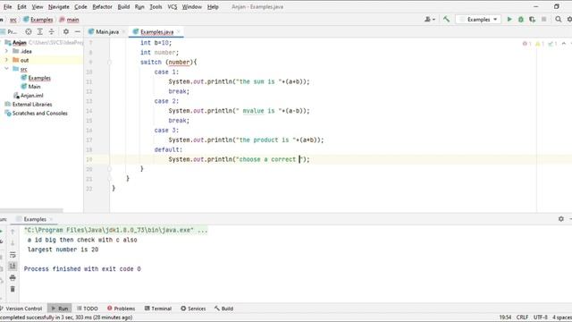Collapse all icon in Project panel
The height and width of the screenshot is (322, 572).
tap(52, 32)
